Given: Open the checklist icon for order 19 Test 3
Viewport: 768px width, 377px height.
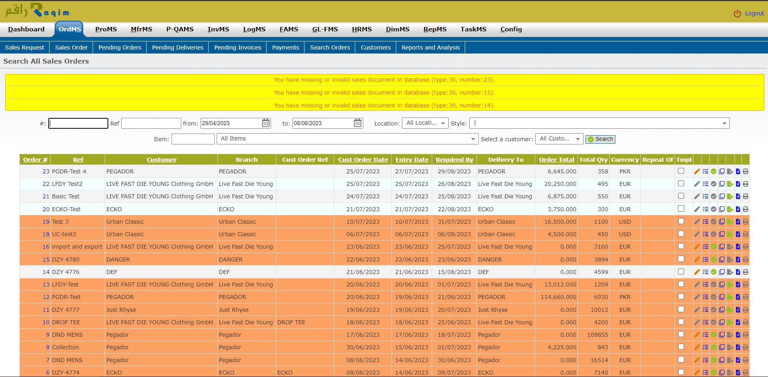Looking at the screenshot, I should [705, 222].
